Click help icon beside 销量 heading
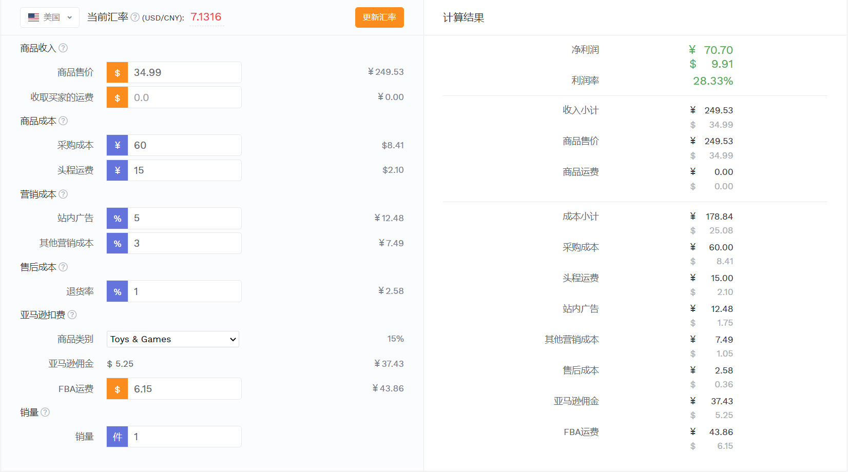 pos(45,412)
